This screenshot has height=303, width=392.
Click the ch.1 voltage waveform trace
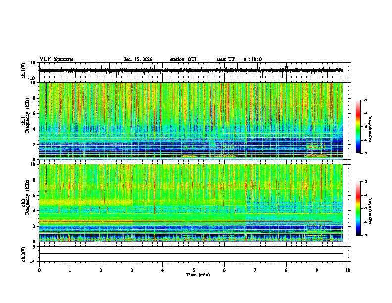(x=191, y=70)
